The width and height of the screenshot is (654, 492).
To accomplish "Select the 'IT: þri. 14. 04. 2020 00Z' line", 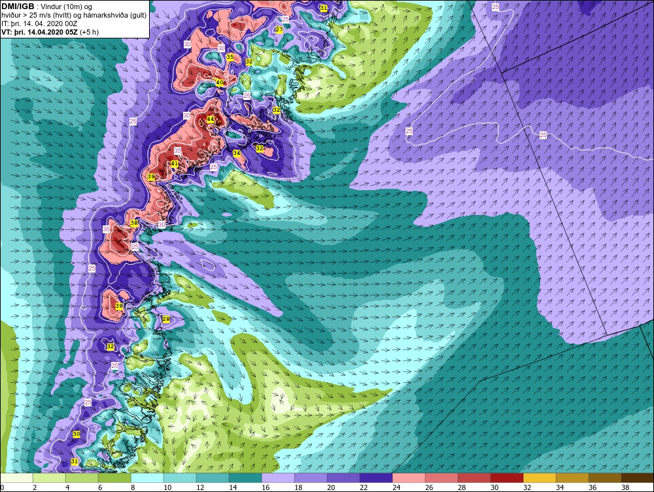I will (39, 24).
